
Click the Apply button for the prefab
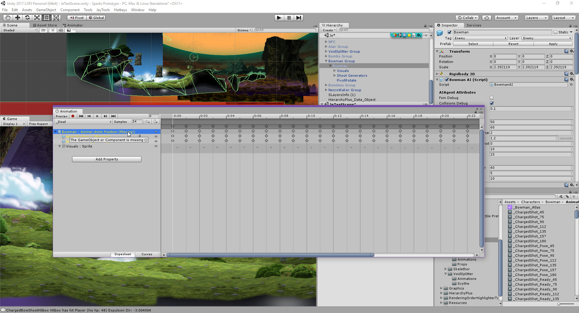[x=553, y=44]
